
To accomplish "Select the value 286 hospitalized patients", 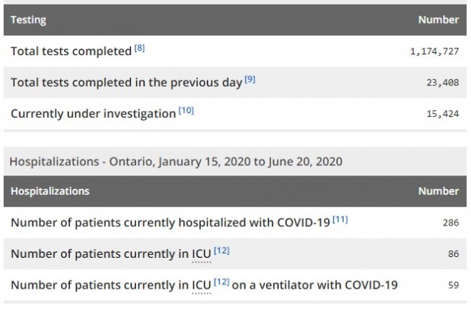I will (451, 223).
